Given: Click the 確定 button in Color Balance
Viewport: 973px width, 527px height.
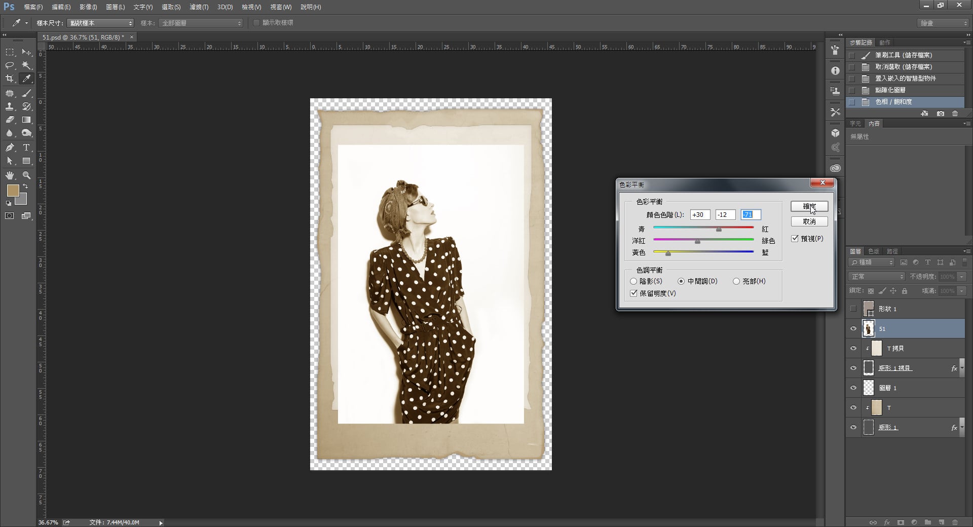Looking at the screenshot, I should pyautogui.click(x=809, y=206).
